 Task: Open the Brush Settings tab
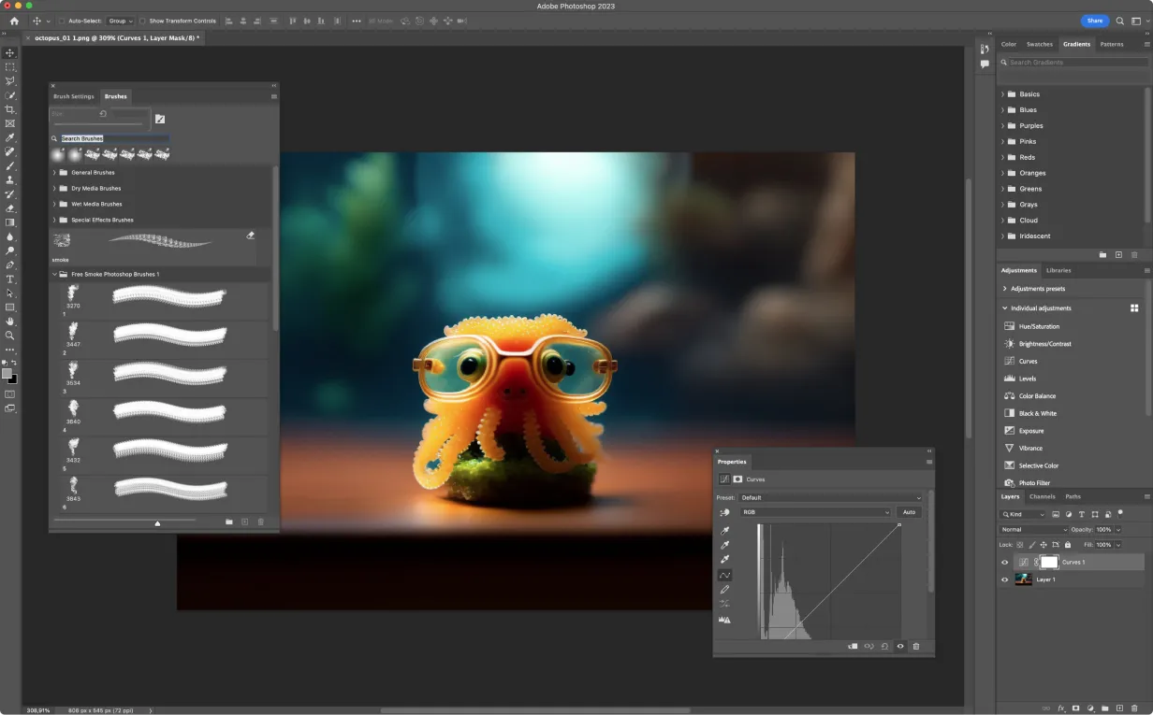[x=74, y=96]
